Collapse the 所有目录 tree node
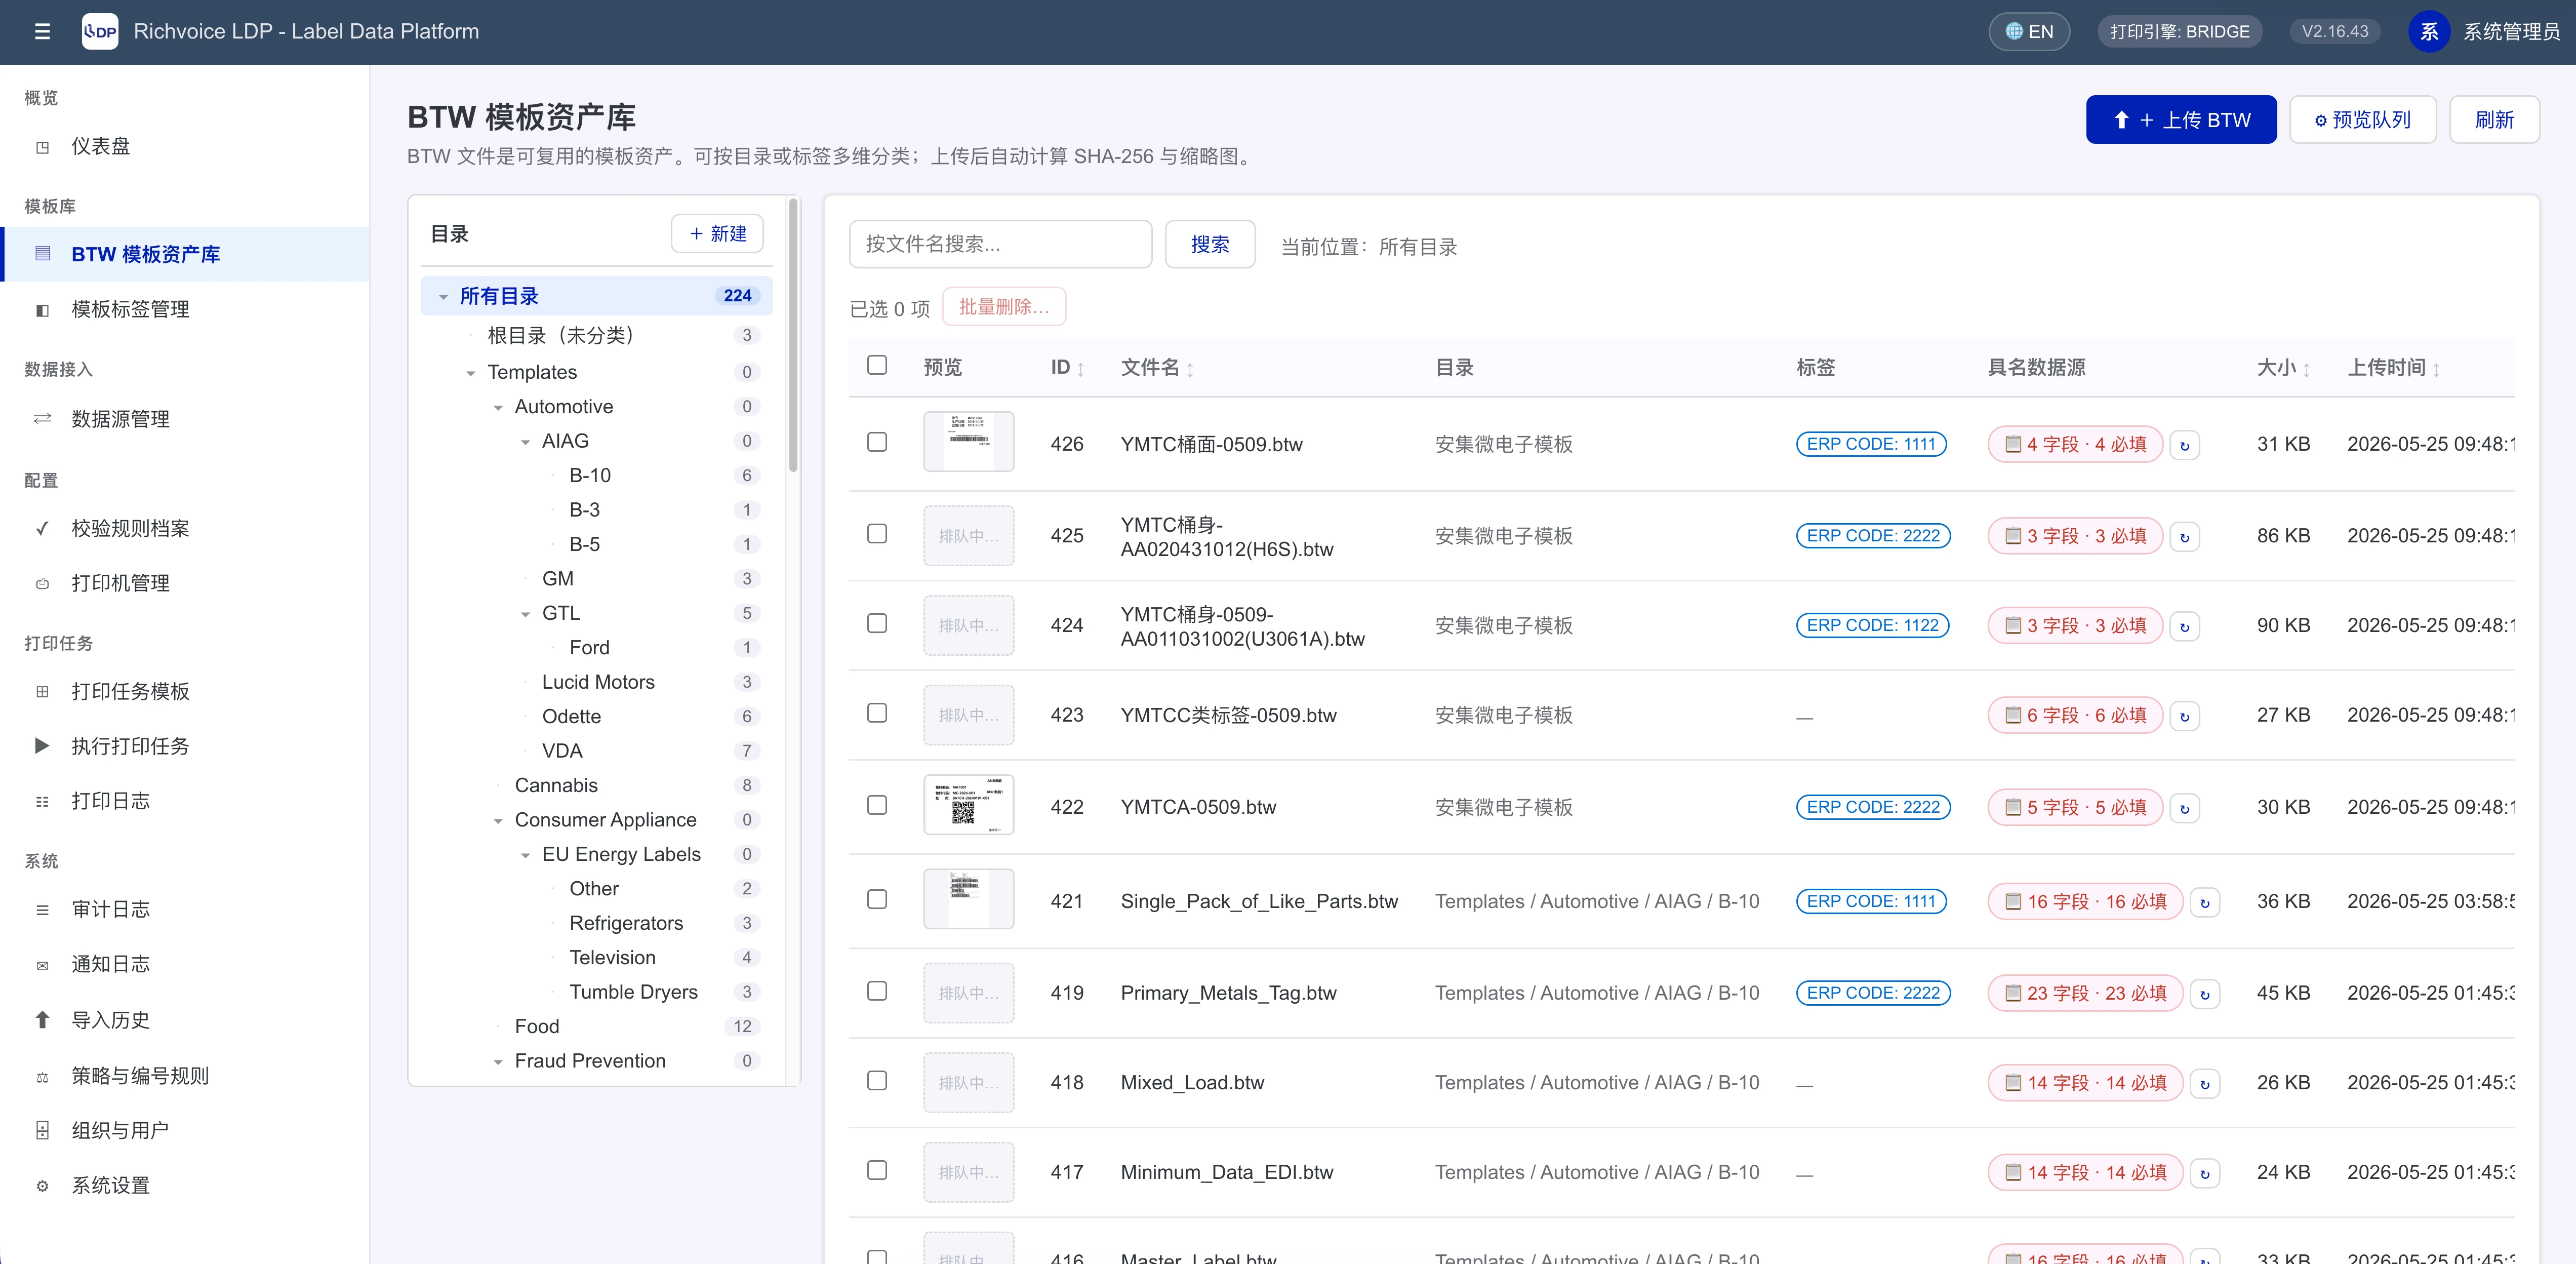The height and width of the screenshot is (1264, 2576). [443, 297]
